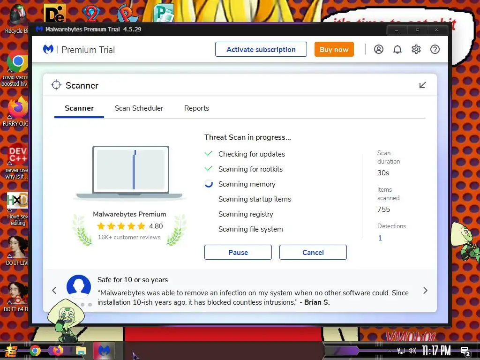Collapse the Scanner panel arrow

422,85
